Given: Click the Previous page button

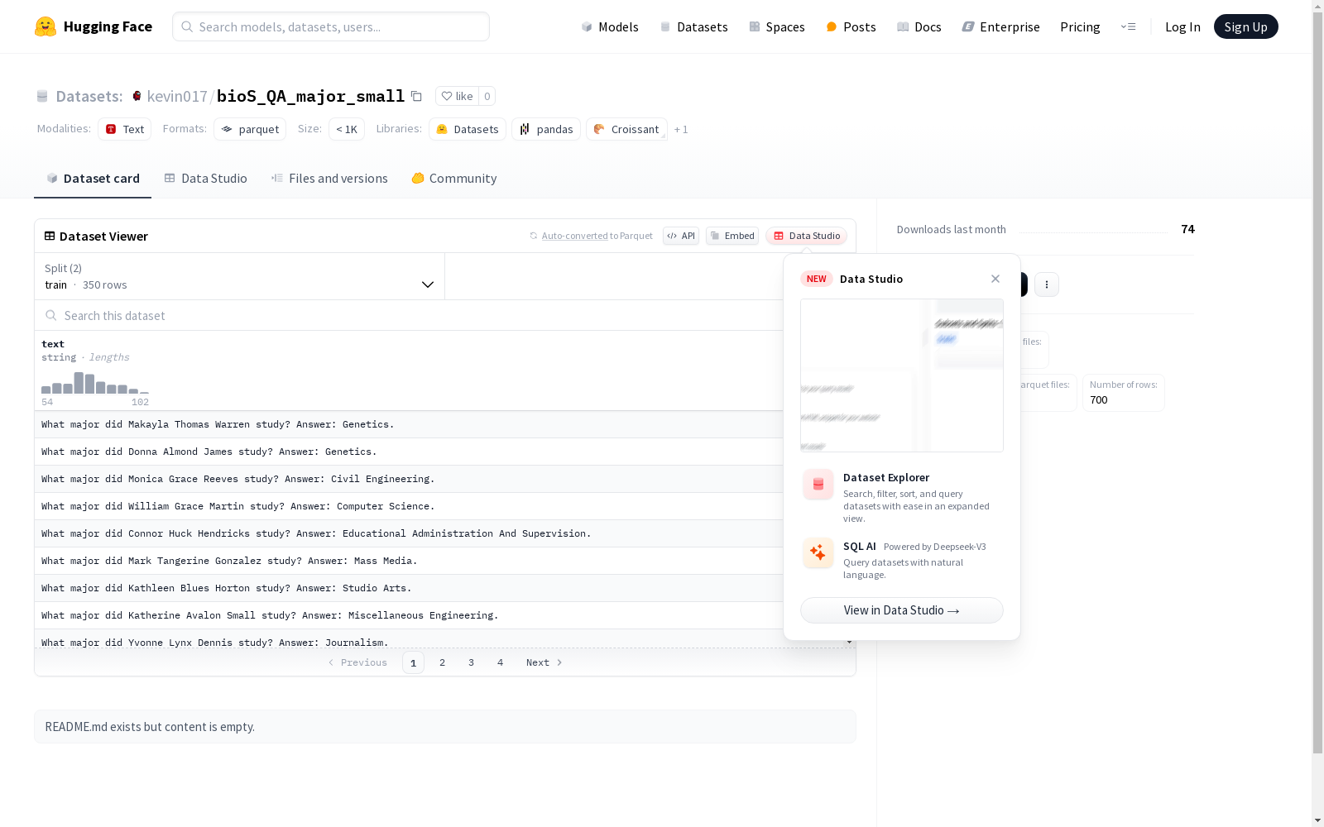Looking at the screenshot, I should (357, 662).
